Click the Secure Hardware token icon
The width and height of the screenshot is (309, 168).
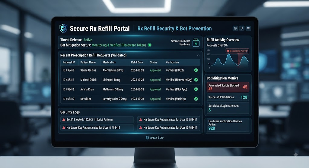pos(196,42)
